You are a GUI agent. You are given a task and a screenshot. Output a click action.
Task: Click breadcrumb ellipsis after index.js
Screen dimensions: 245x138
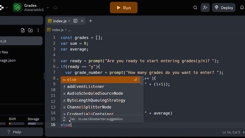(70, 30)
